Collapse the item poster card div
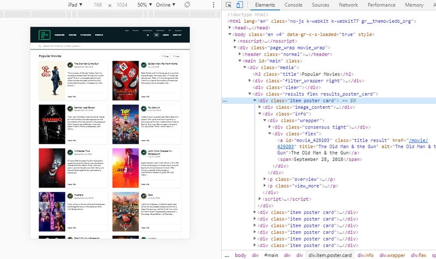436x259 pixels. (x=255, y=101)
